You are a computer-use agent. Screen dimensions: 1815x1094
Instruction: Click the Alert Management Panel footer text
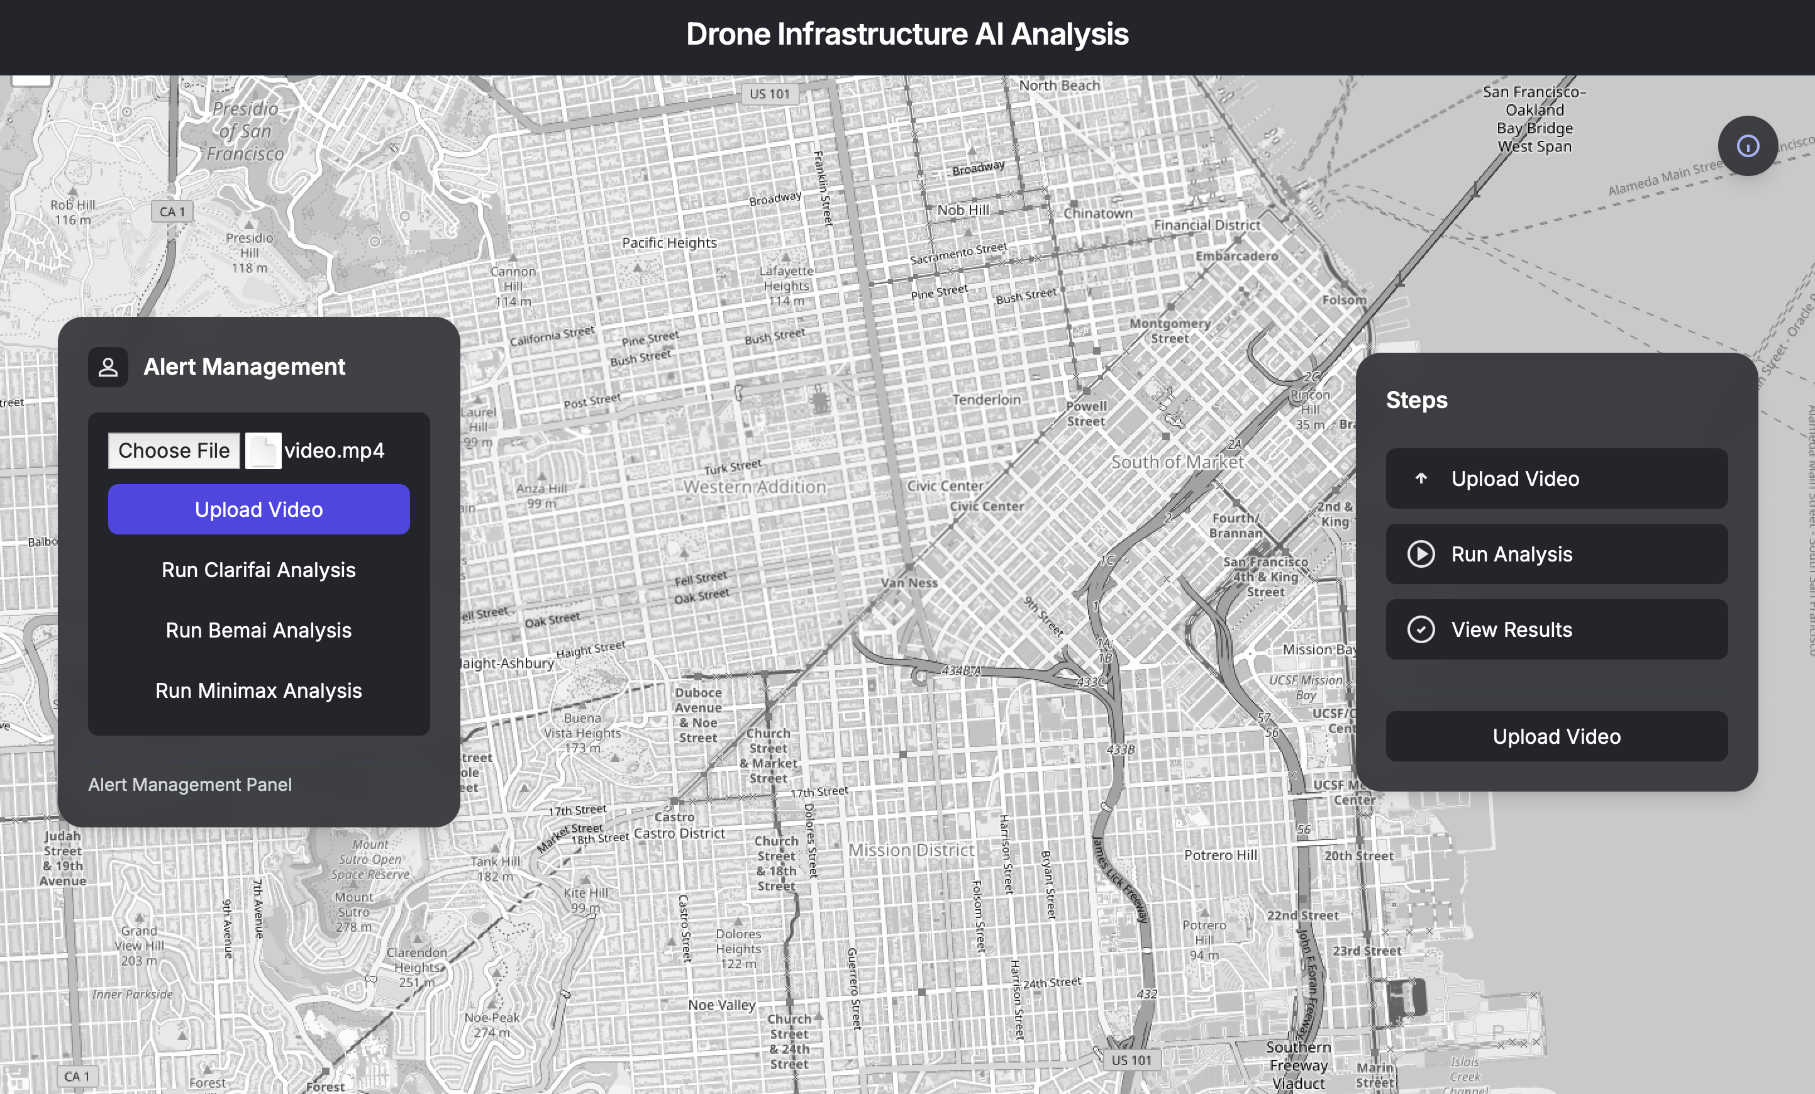pos(190,785)
